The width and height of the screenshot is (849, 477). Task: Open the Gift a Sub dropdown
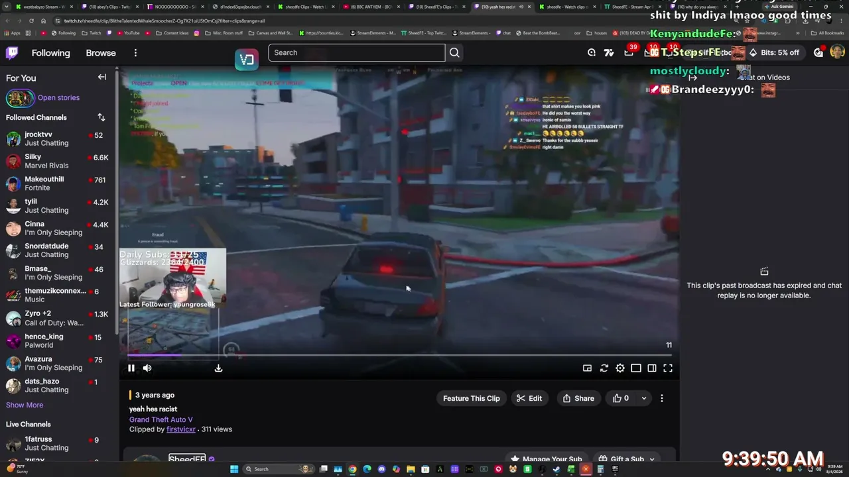(x=626, y=459)
